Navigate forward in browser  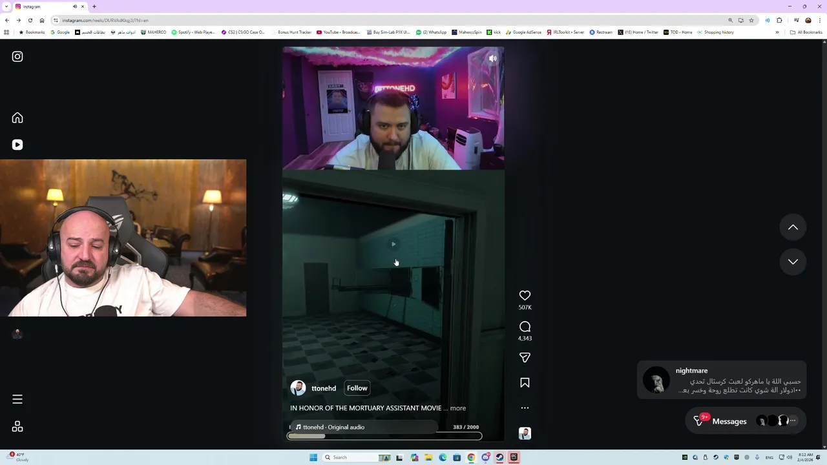tap(19, 20)
